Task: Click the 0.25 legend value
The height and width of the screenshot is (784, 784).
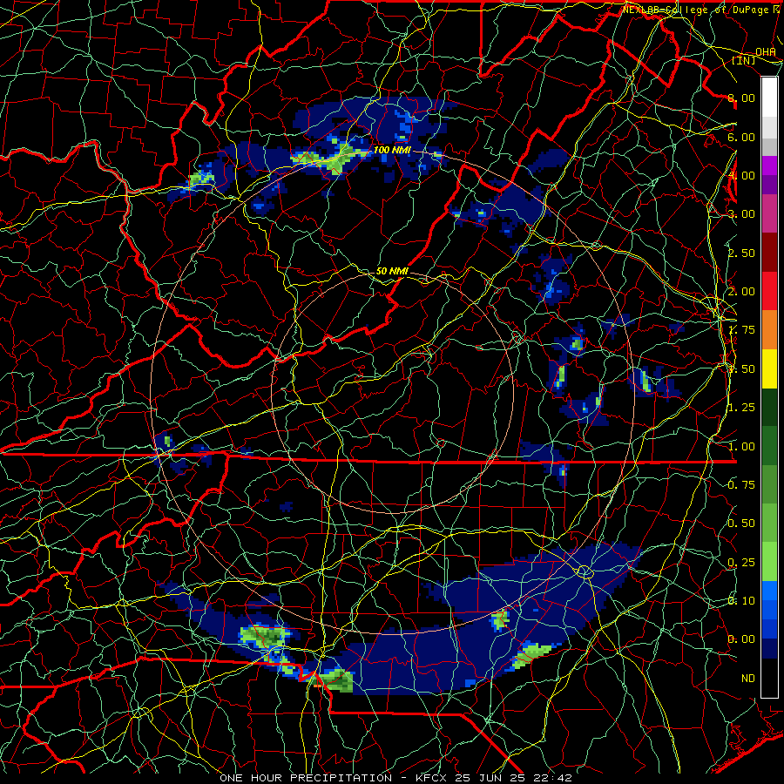Action: (x=741, y=563)
